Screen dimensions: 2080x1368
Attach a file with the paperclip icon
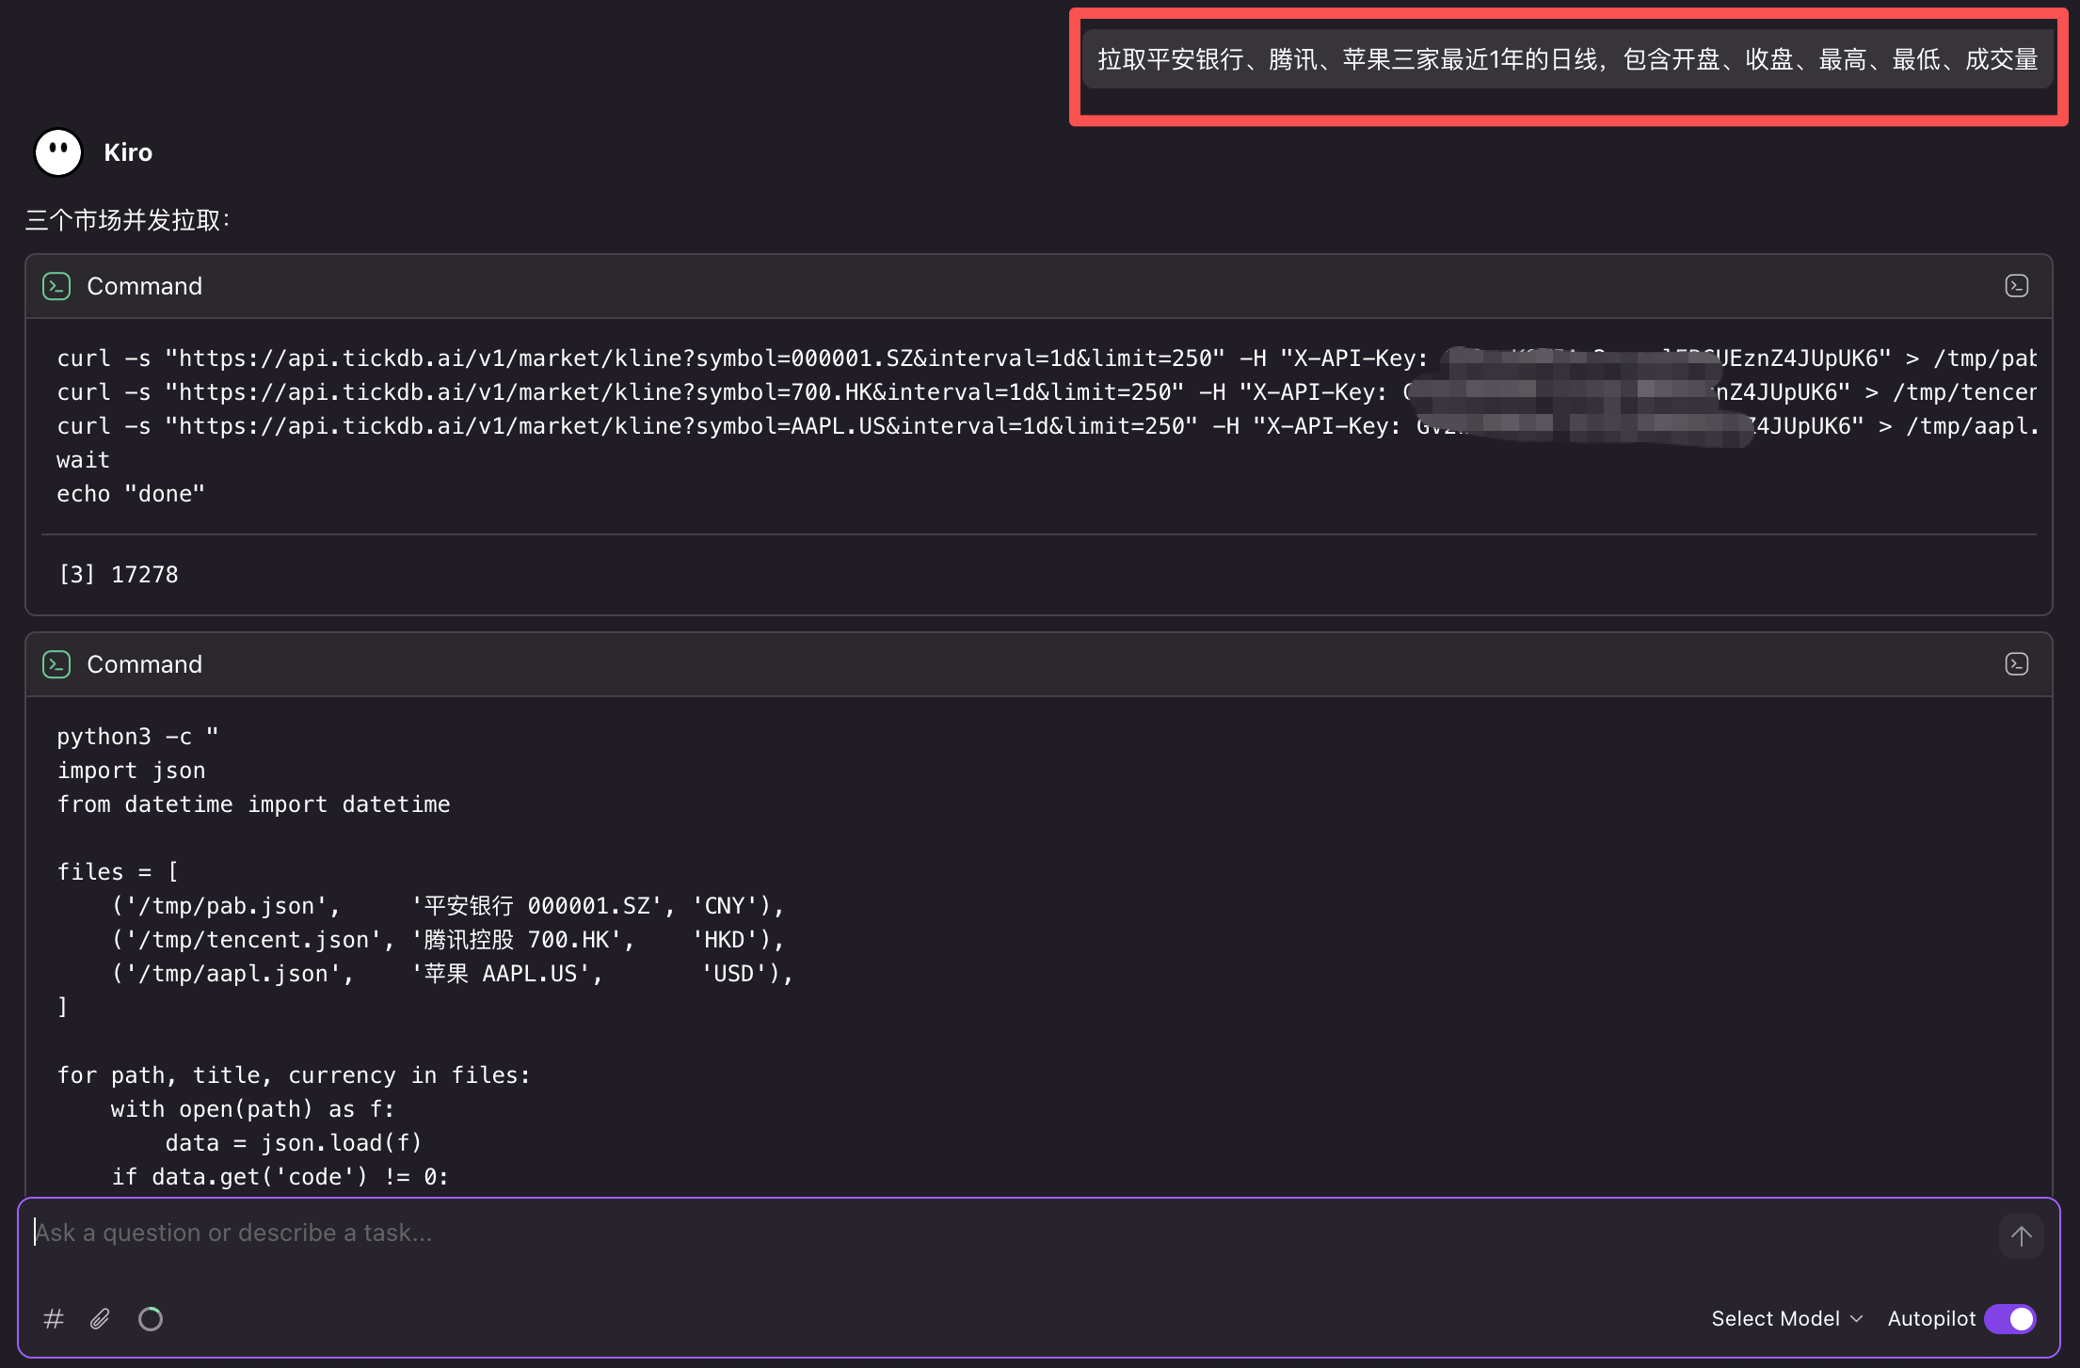point(100,1319)
